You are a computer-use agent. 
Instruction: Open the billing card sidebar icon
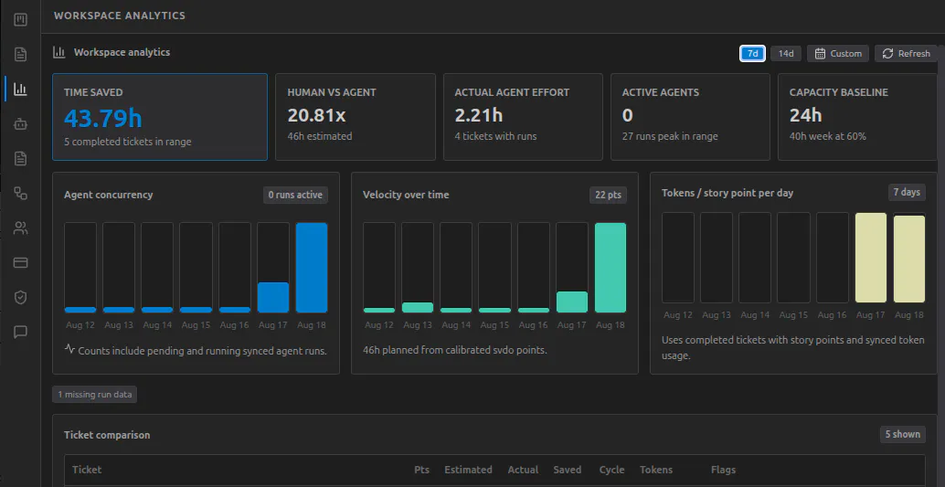[x=20, y=263]
